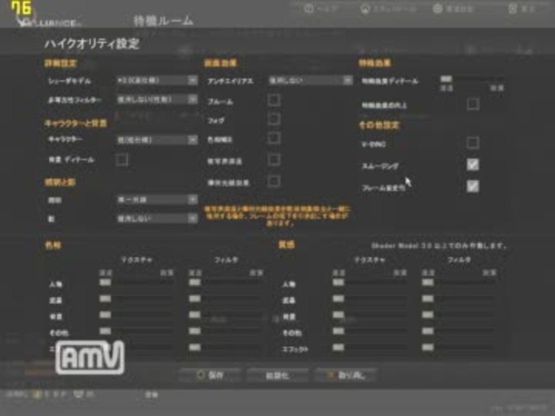Tick the color correction checkbox below フォグ
The image size is (555, 416).
(x=274, y=138)
